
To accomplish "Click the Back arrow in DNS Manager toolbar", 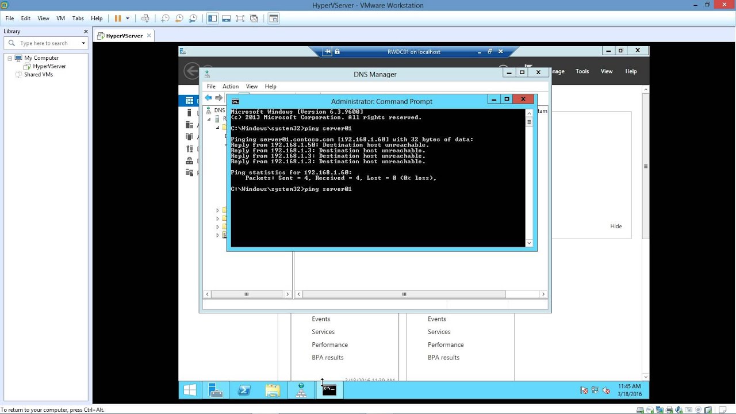I will [x=208, y=98].
